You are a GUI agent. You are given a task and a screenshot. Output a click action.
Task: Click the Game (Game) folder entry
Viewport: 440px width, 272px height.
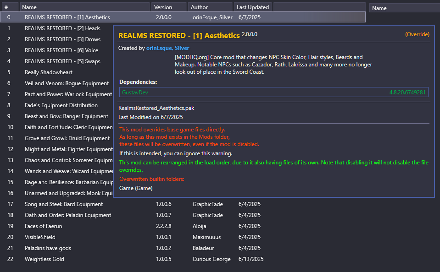[x=136, y=188]
